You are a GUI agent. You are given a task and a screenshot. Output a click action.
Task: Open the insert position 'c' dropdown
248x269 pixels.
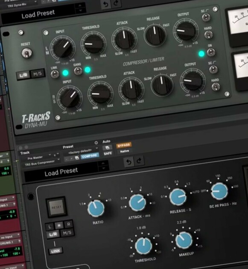click(x=56, y=155)
